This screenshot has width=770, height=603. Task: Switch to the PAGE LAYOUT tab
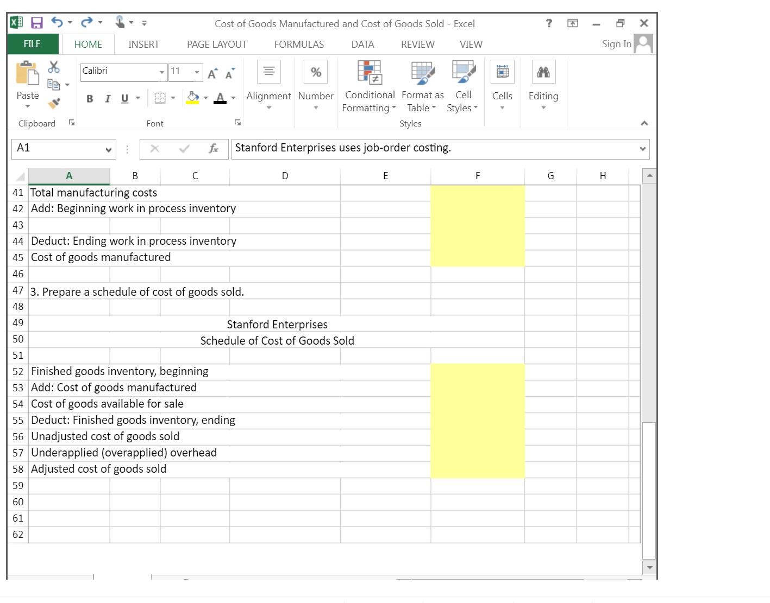pyautogui.click(x=216, y=45)
